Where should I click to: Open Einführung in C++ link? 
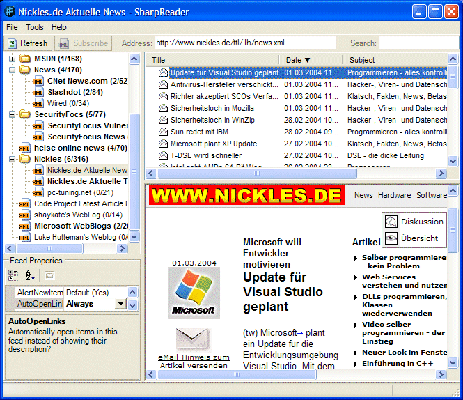[398, 363]
